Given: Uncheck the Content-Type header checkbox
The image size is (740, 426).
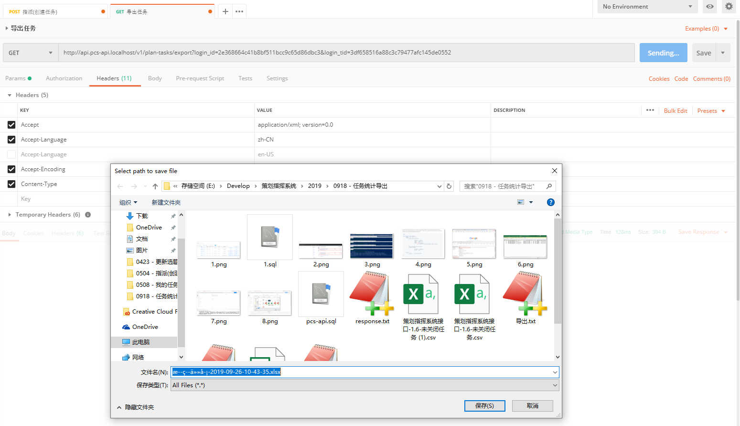Looking at the screenshot, I should 11,184.
